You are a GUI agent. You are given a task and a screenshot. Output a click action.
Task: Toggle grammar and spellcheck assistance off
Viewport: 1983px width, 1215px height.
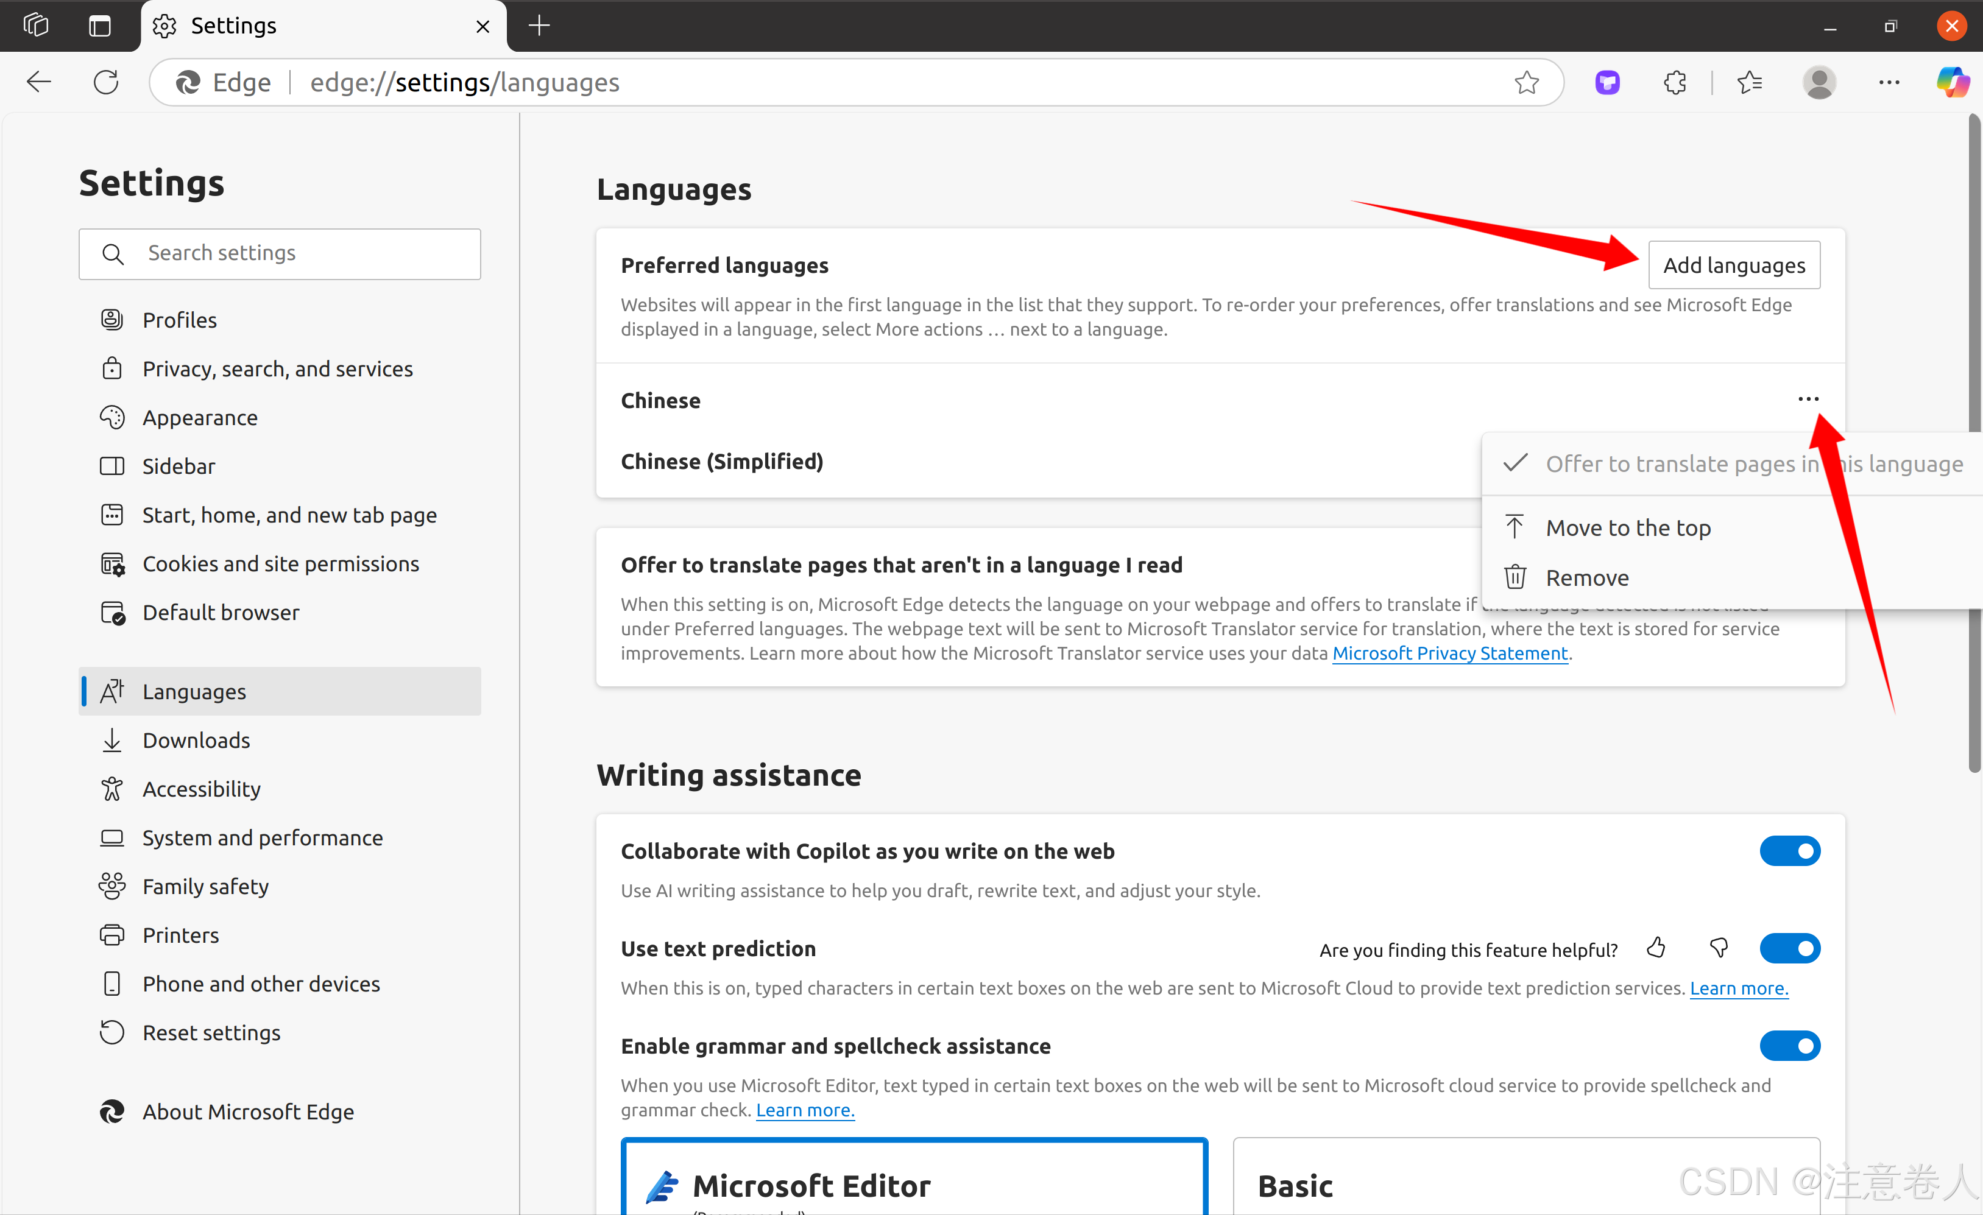pyautogui.click(x=1789, y=1045)
